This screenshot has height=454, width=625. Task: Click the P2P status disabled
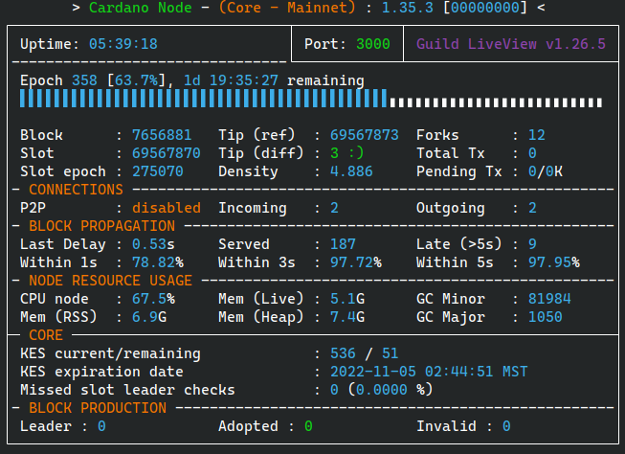pos(167,208)
